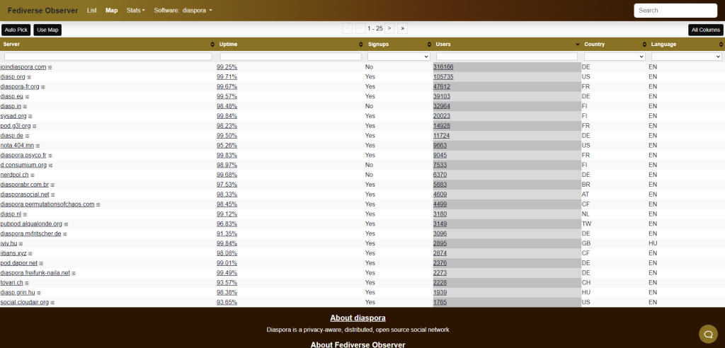725x348 pixels.
Task: Click the details icon next to diasp.nl
Action: pyautogui.click(x=25, y=214)
